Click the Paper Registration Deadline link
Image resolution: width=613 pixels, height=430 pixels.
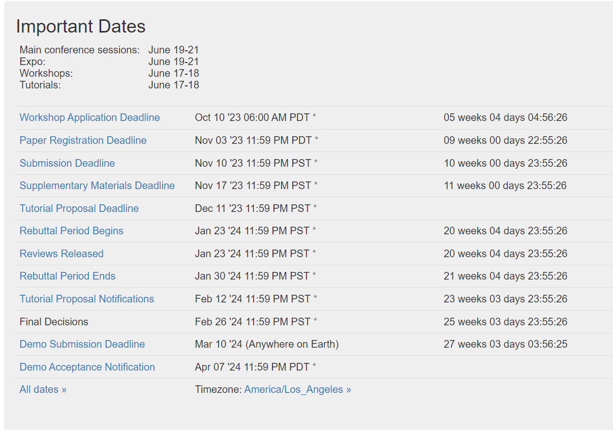pos(83,140)
